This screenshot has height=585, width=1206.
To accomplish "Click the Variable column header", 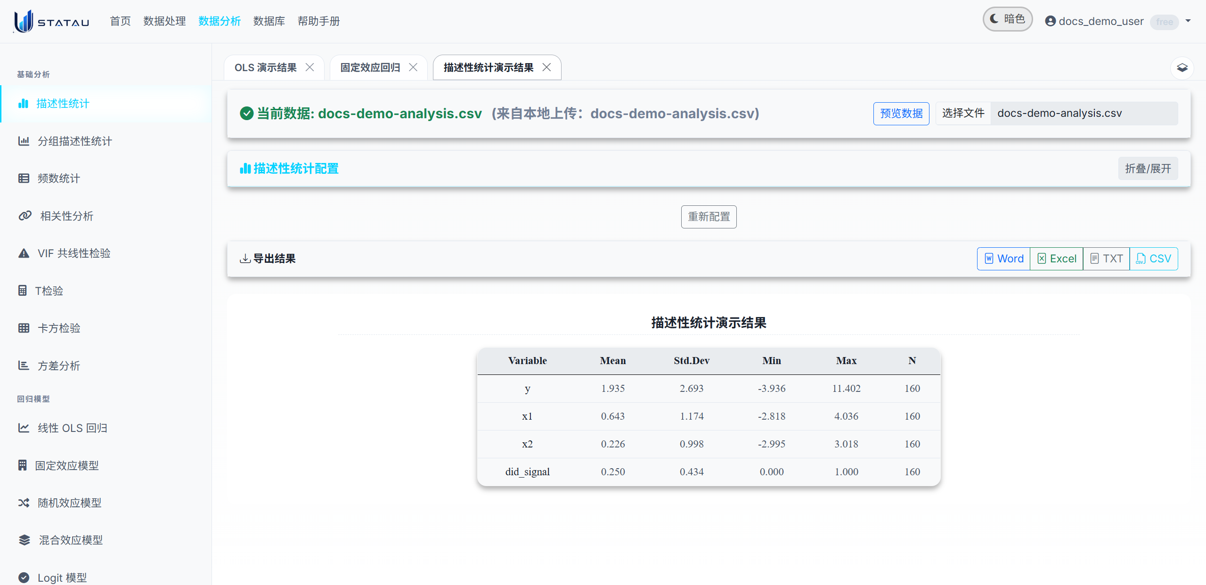I will tap(527, 361).
